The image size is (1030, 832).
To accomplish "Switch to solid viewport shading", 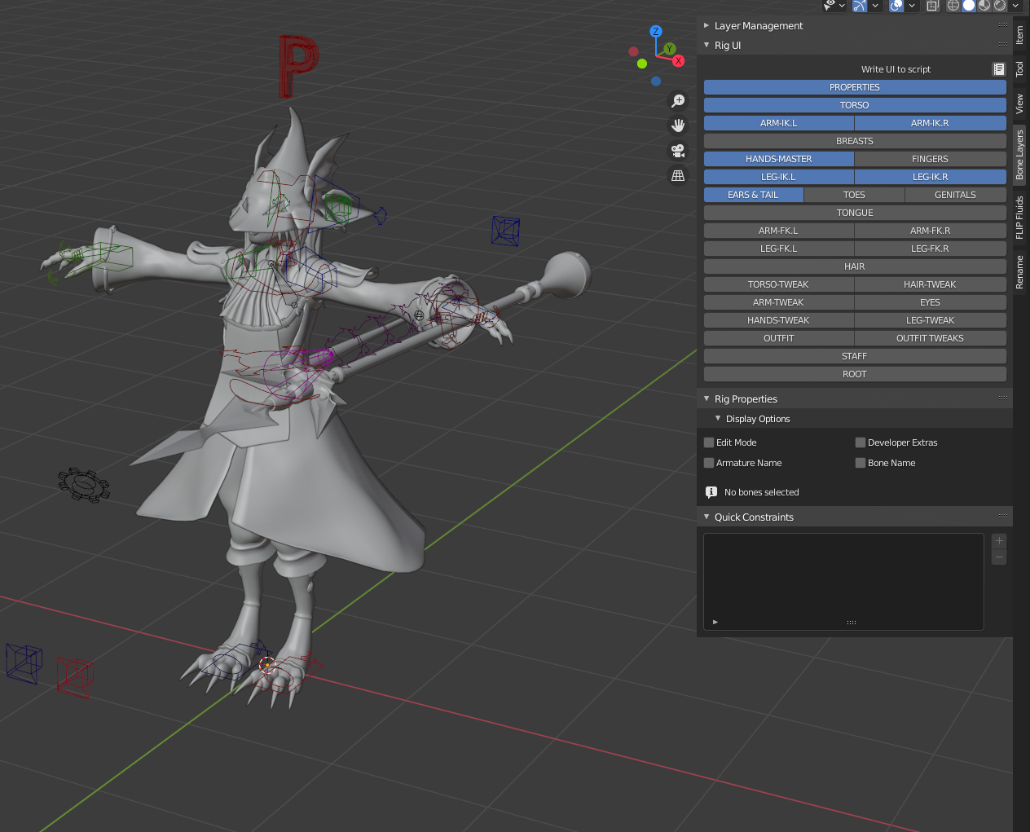I will (x=969, y=6).
